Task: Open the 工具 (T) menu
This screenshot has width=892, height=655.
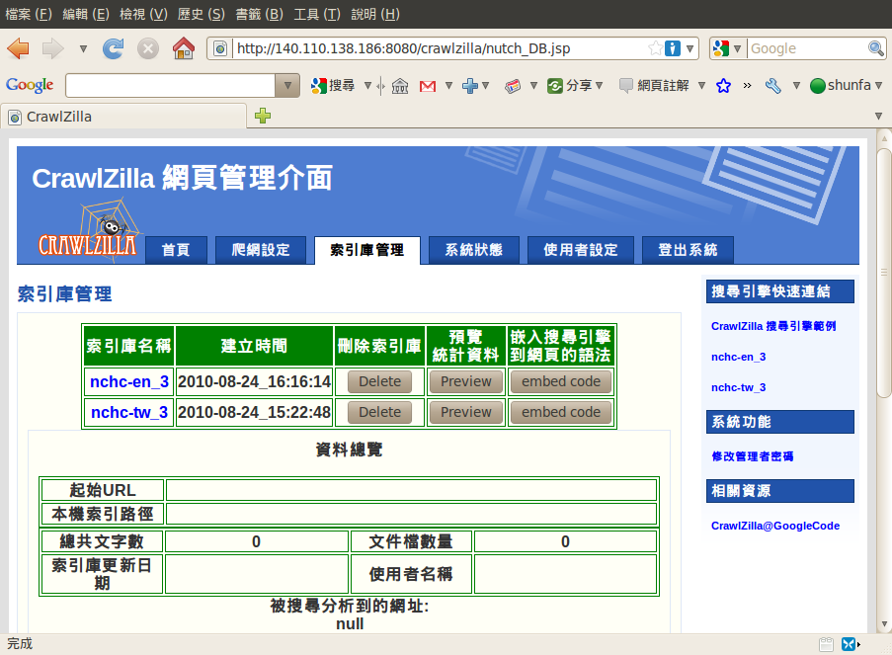Action: (317, 14)
